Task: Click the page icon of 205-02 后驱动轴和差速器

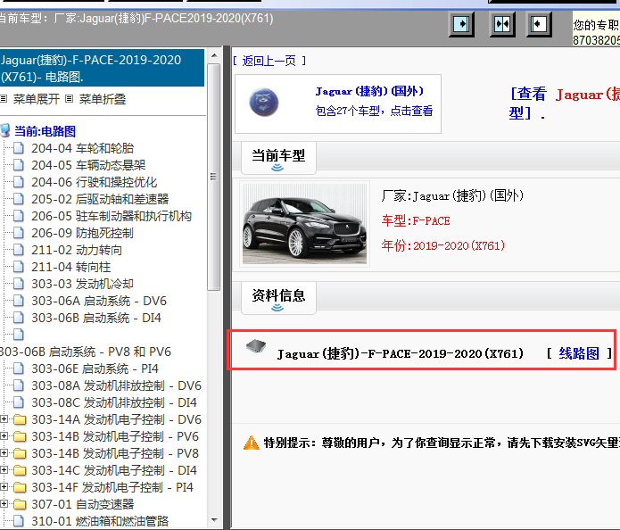Action: click(18, 199)
